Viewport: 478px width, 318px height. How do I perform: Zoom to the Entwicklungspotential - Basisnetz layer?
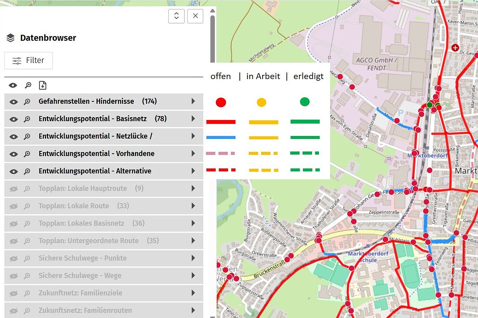coord(27,119)
